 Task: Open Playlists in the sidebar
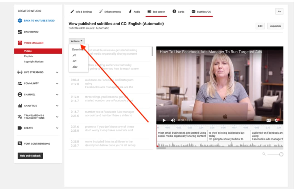click(x=28, y=56)
